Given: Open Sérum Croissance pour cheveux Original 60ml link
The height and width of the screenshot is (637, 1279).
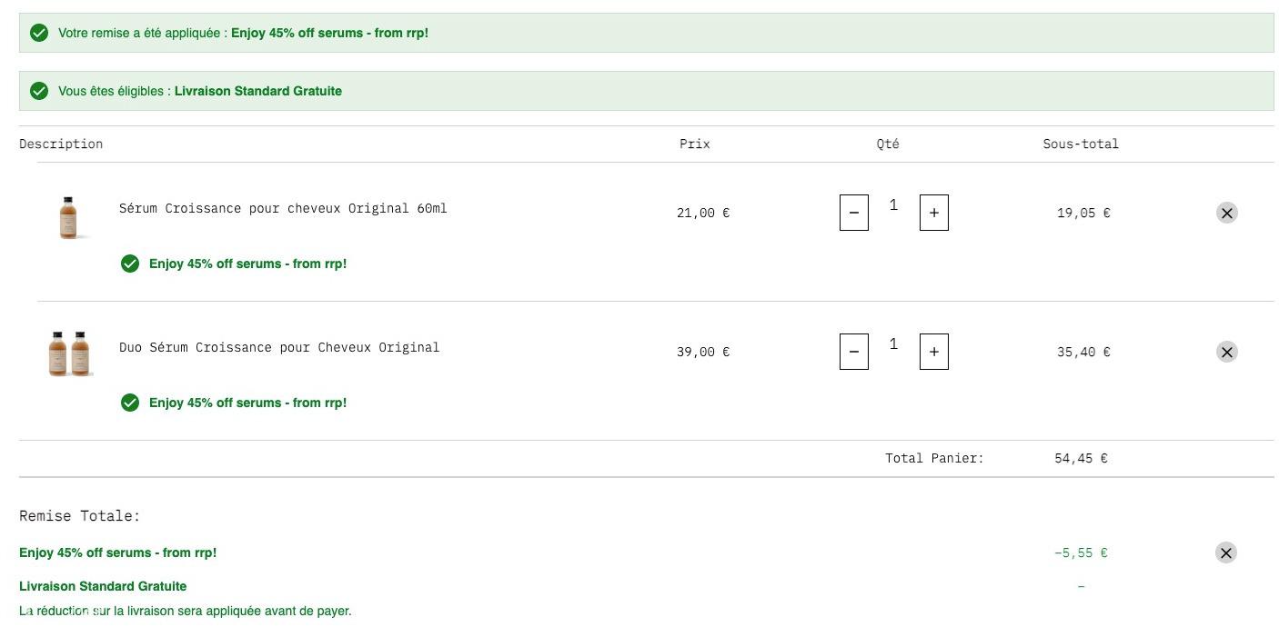Looking at the screenshot, I should (283, 208).
